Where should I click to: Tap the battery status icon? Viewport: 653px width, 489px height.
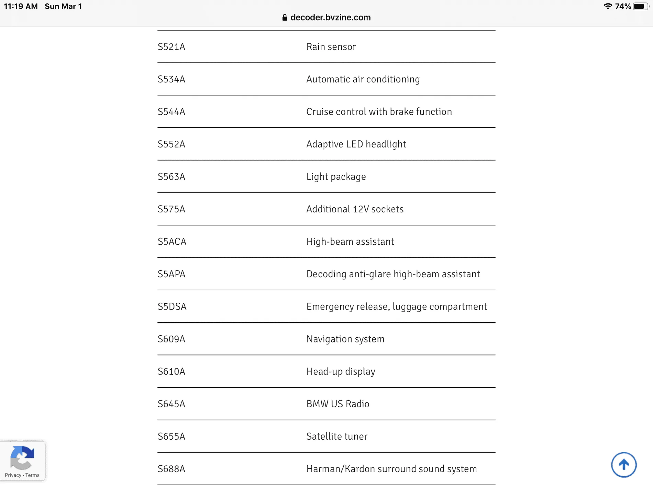click(641, 6)
